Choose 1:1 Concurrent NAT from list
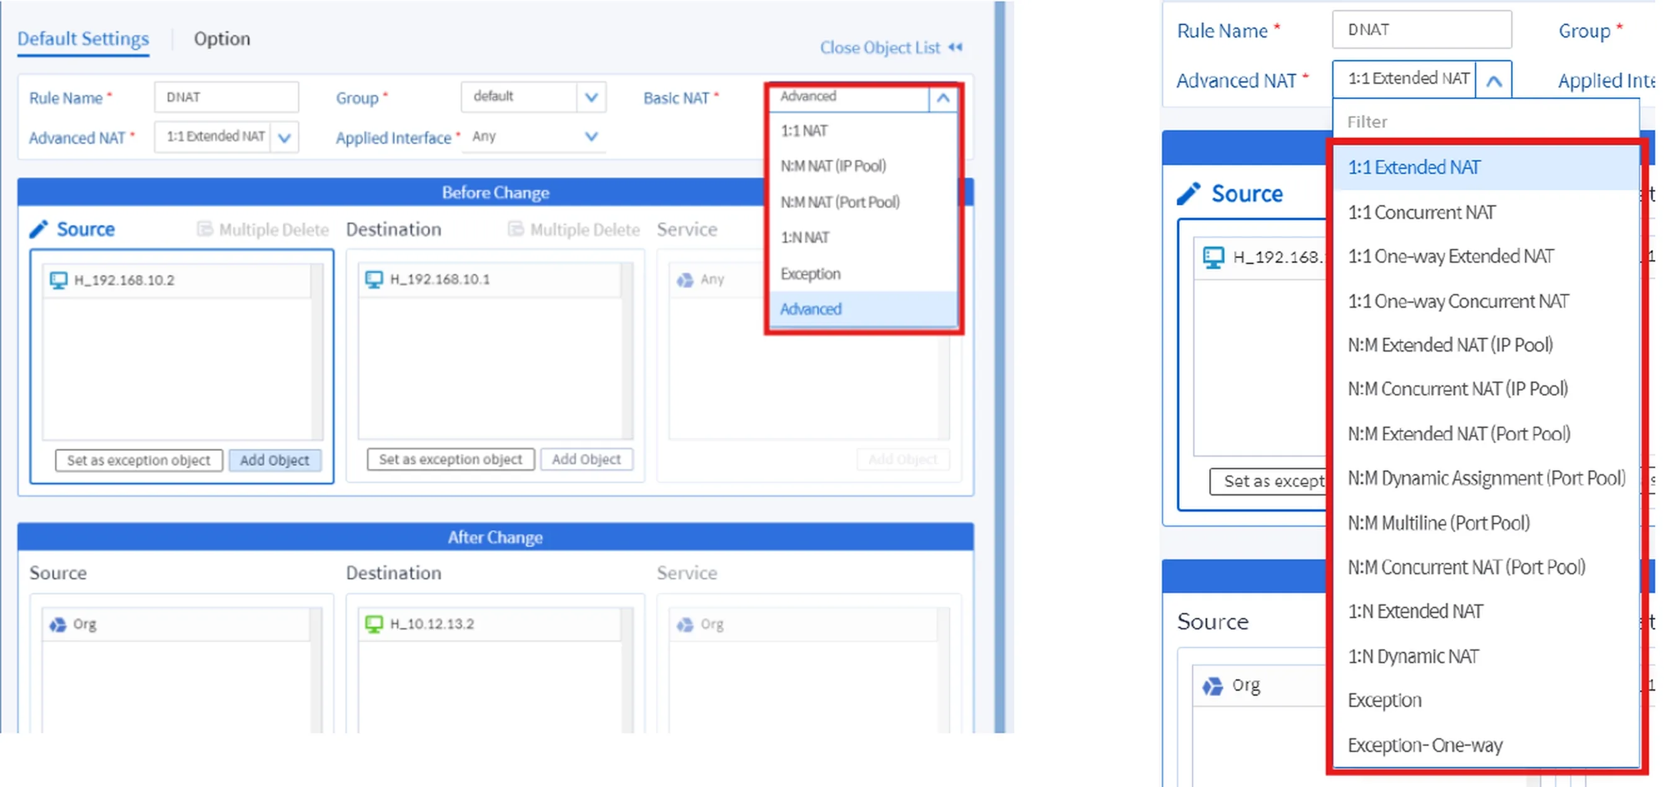 1421,213
